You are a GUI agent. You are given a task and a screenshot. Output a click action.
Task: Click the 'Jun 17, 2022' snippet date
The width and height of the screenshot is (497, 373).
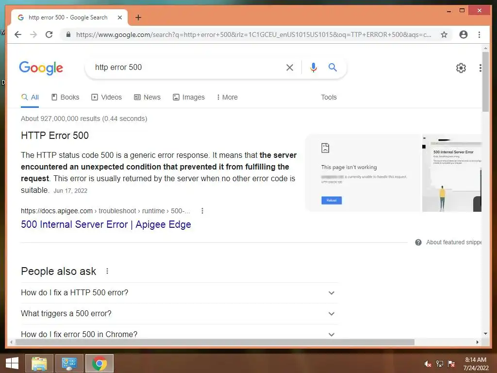70,190
